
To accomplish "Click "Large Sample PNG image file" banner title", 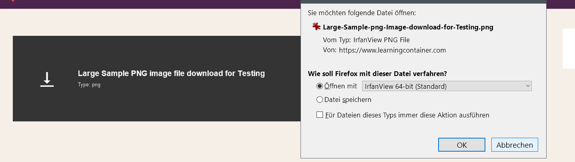I will 171,73.
